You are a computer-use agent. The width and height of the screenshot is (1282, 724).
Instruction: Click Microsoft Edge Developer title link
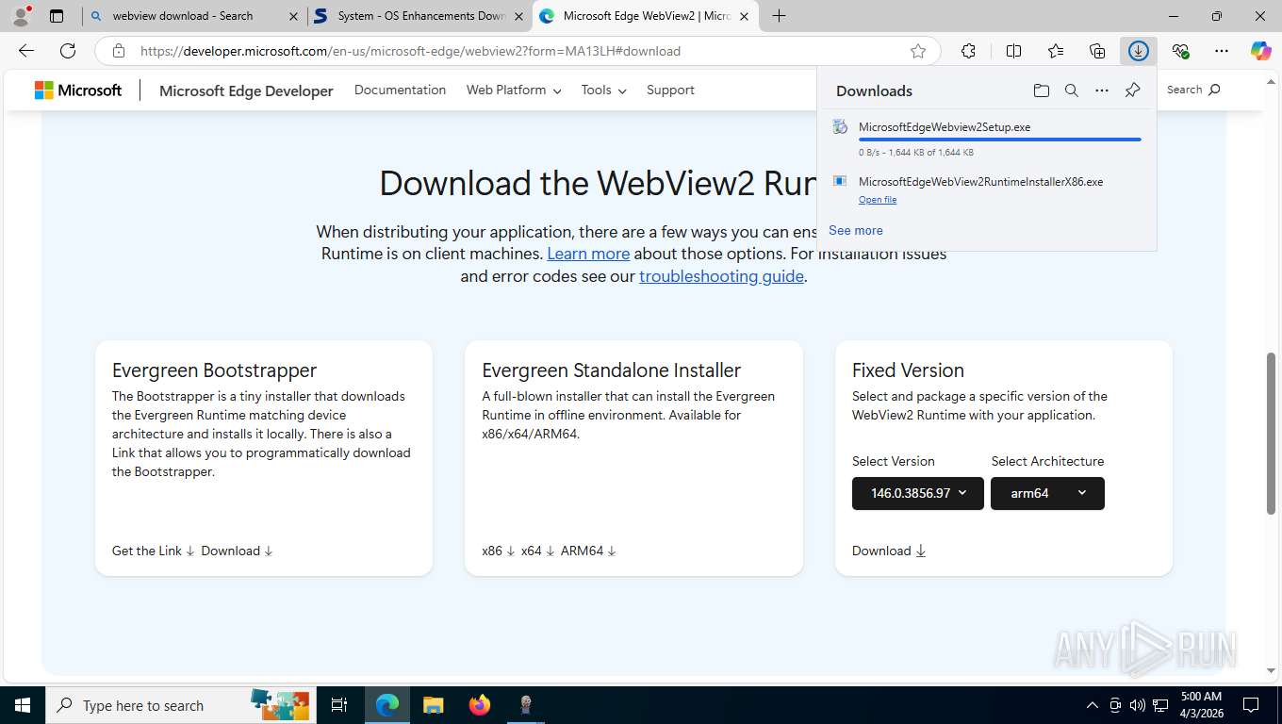coord(246,90)
